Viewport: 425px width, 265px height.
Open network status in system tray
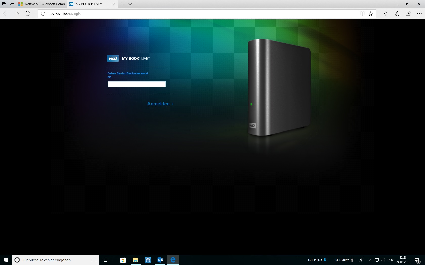pos(377,260)
